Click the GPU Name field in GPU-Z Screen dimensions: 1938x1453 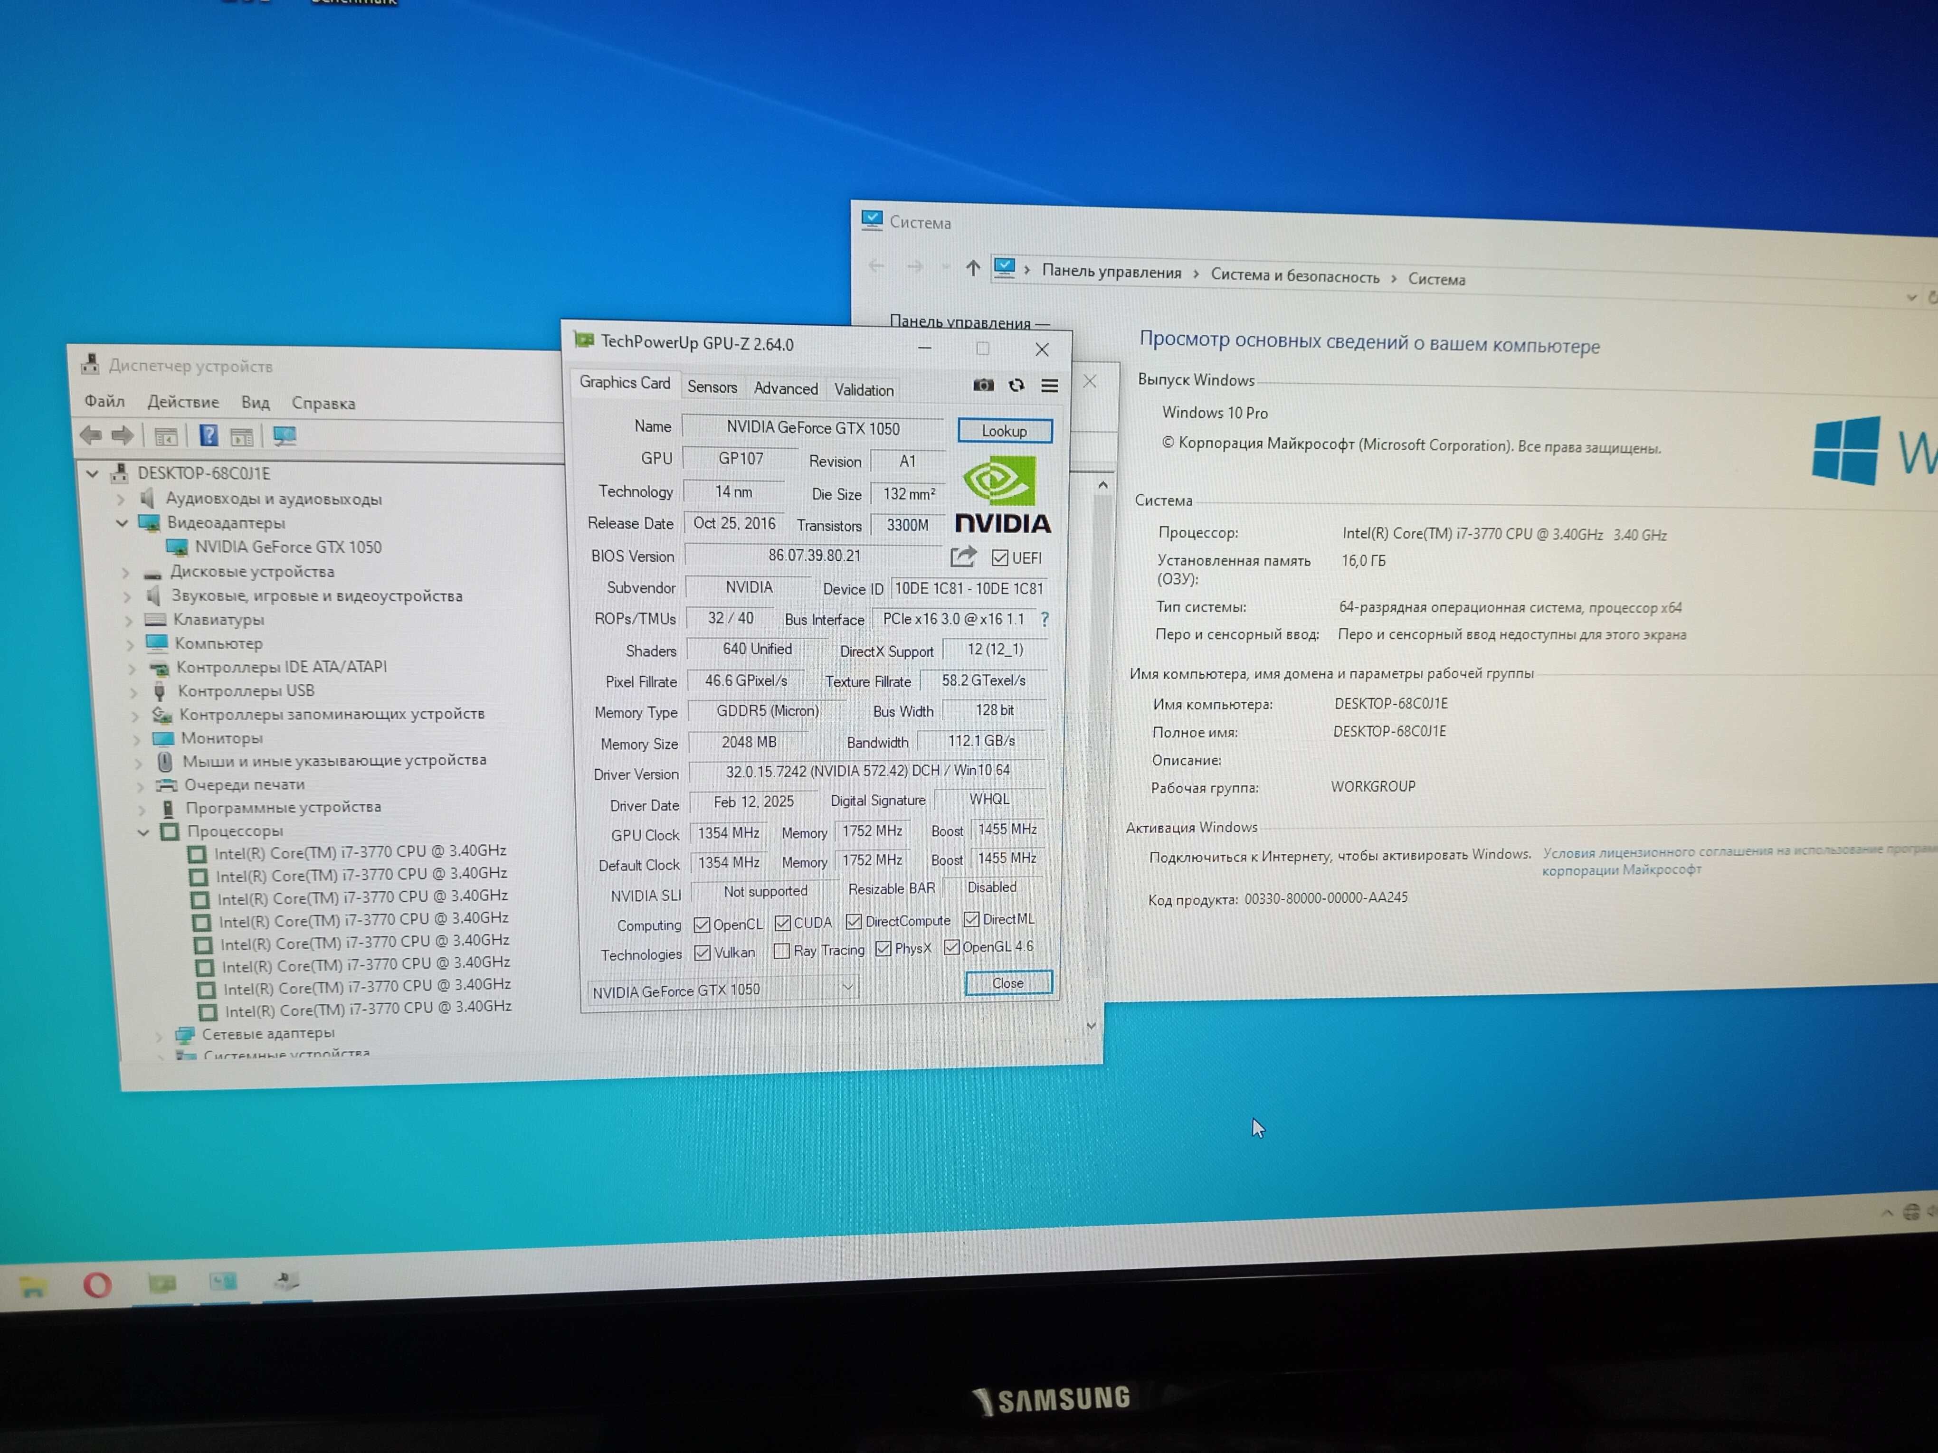click(812, 427)
